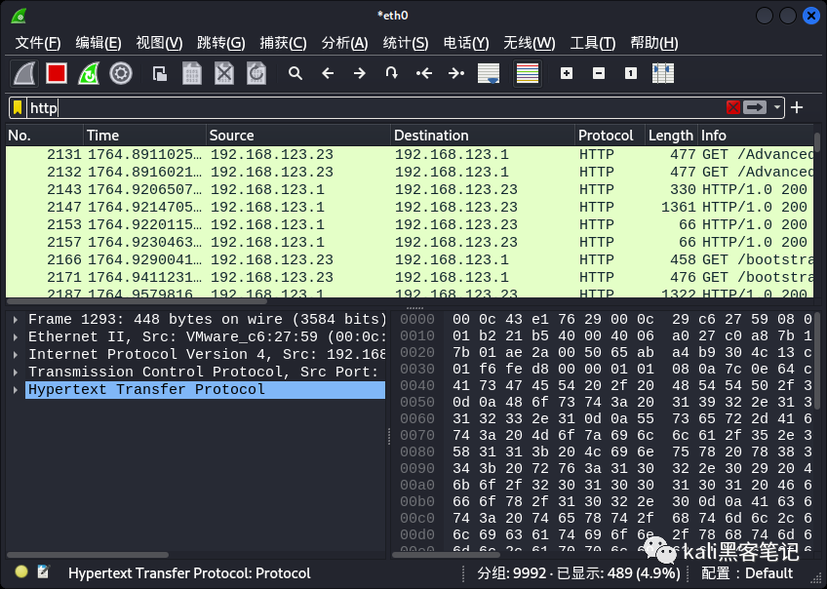Viewport: 827px width, 589px height.
Task: Save the capture file from the toolbar
Action: click(192, 73)
